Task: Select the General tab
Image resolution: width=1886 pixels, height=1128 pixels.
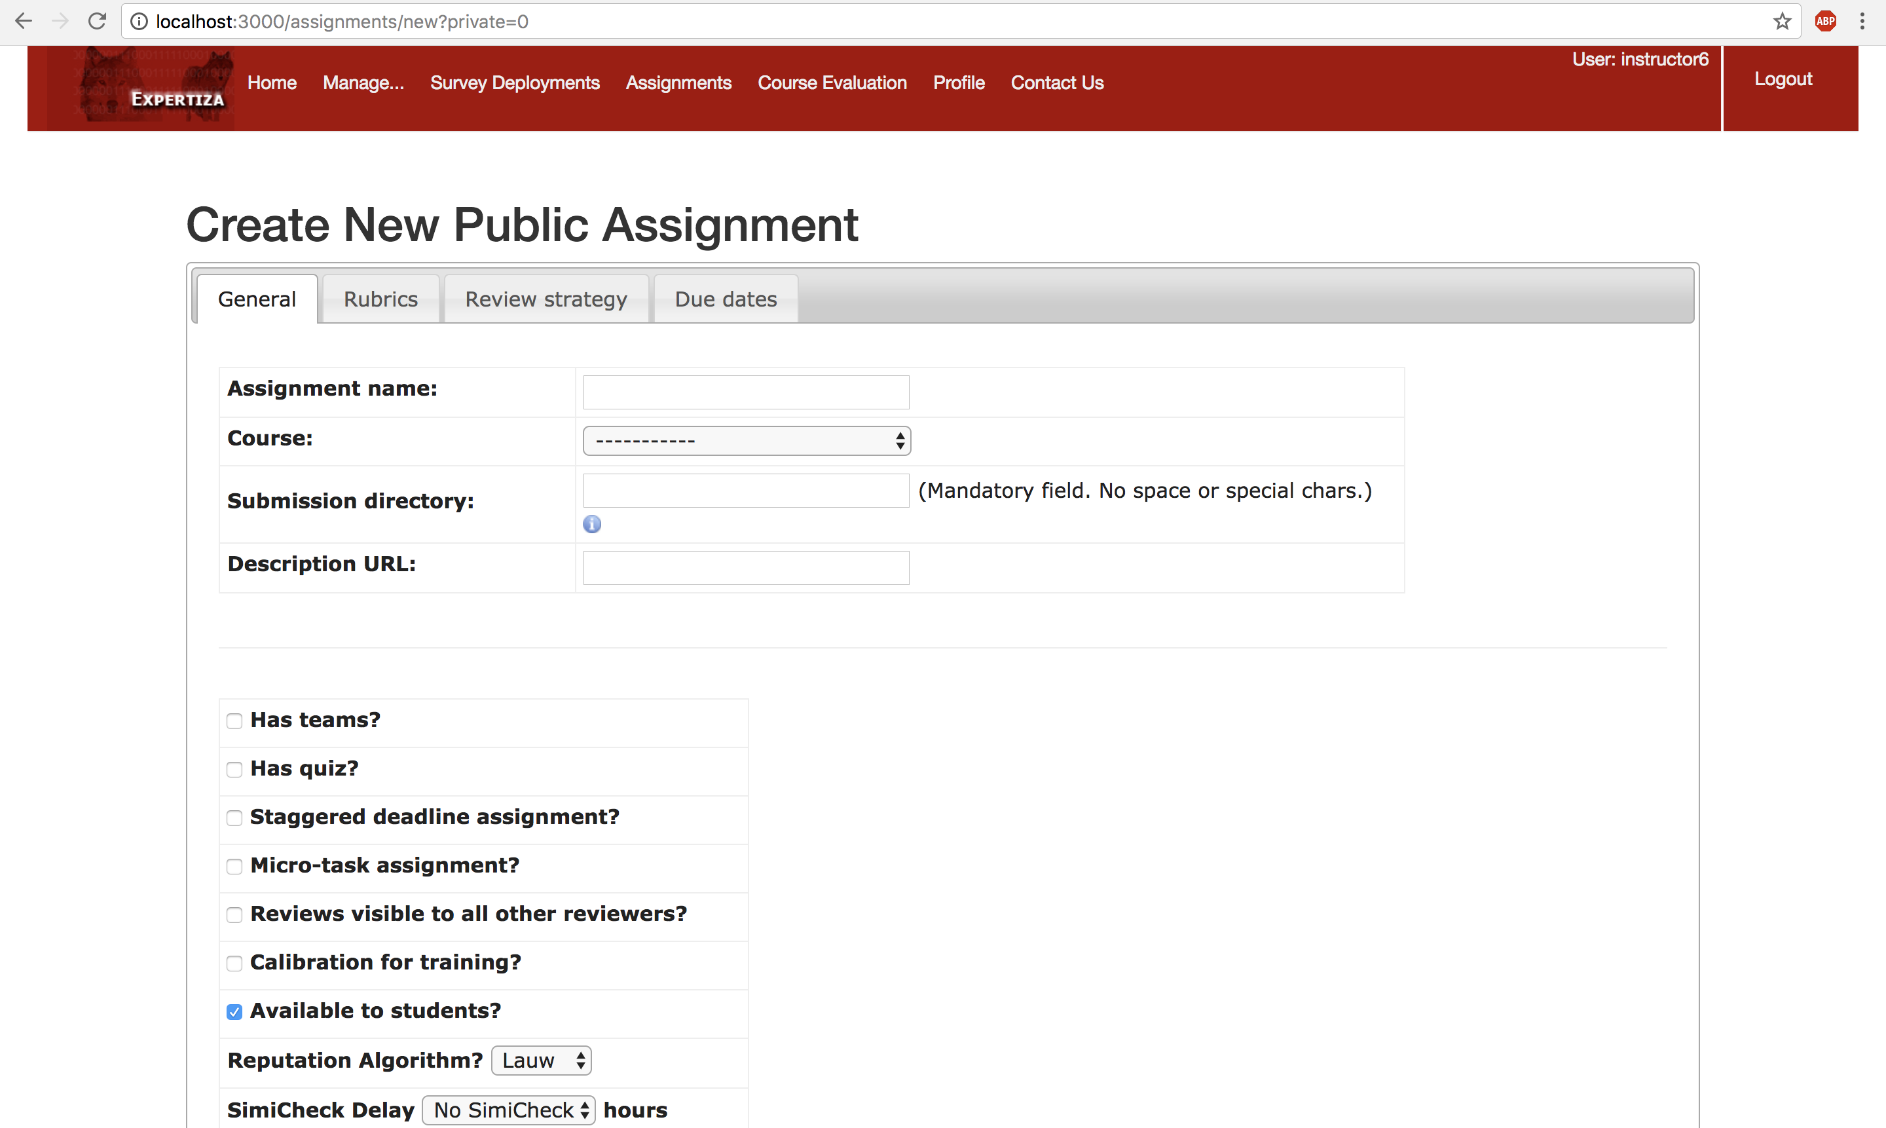Action: pyautogui.click(x=257, y=299)
